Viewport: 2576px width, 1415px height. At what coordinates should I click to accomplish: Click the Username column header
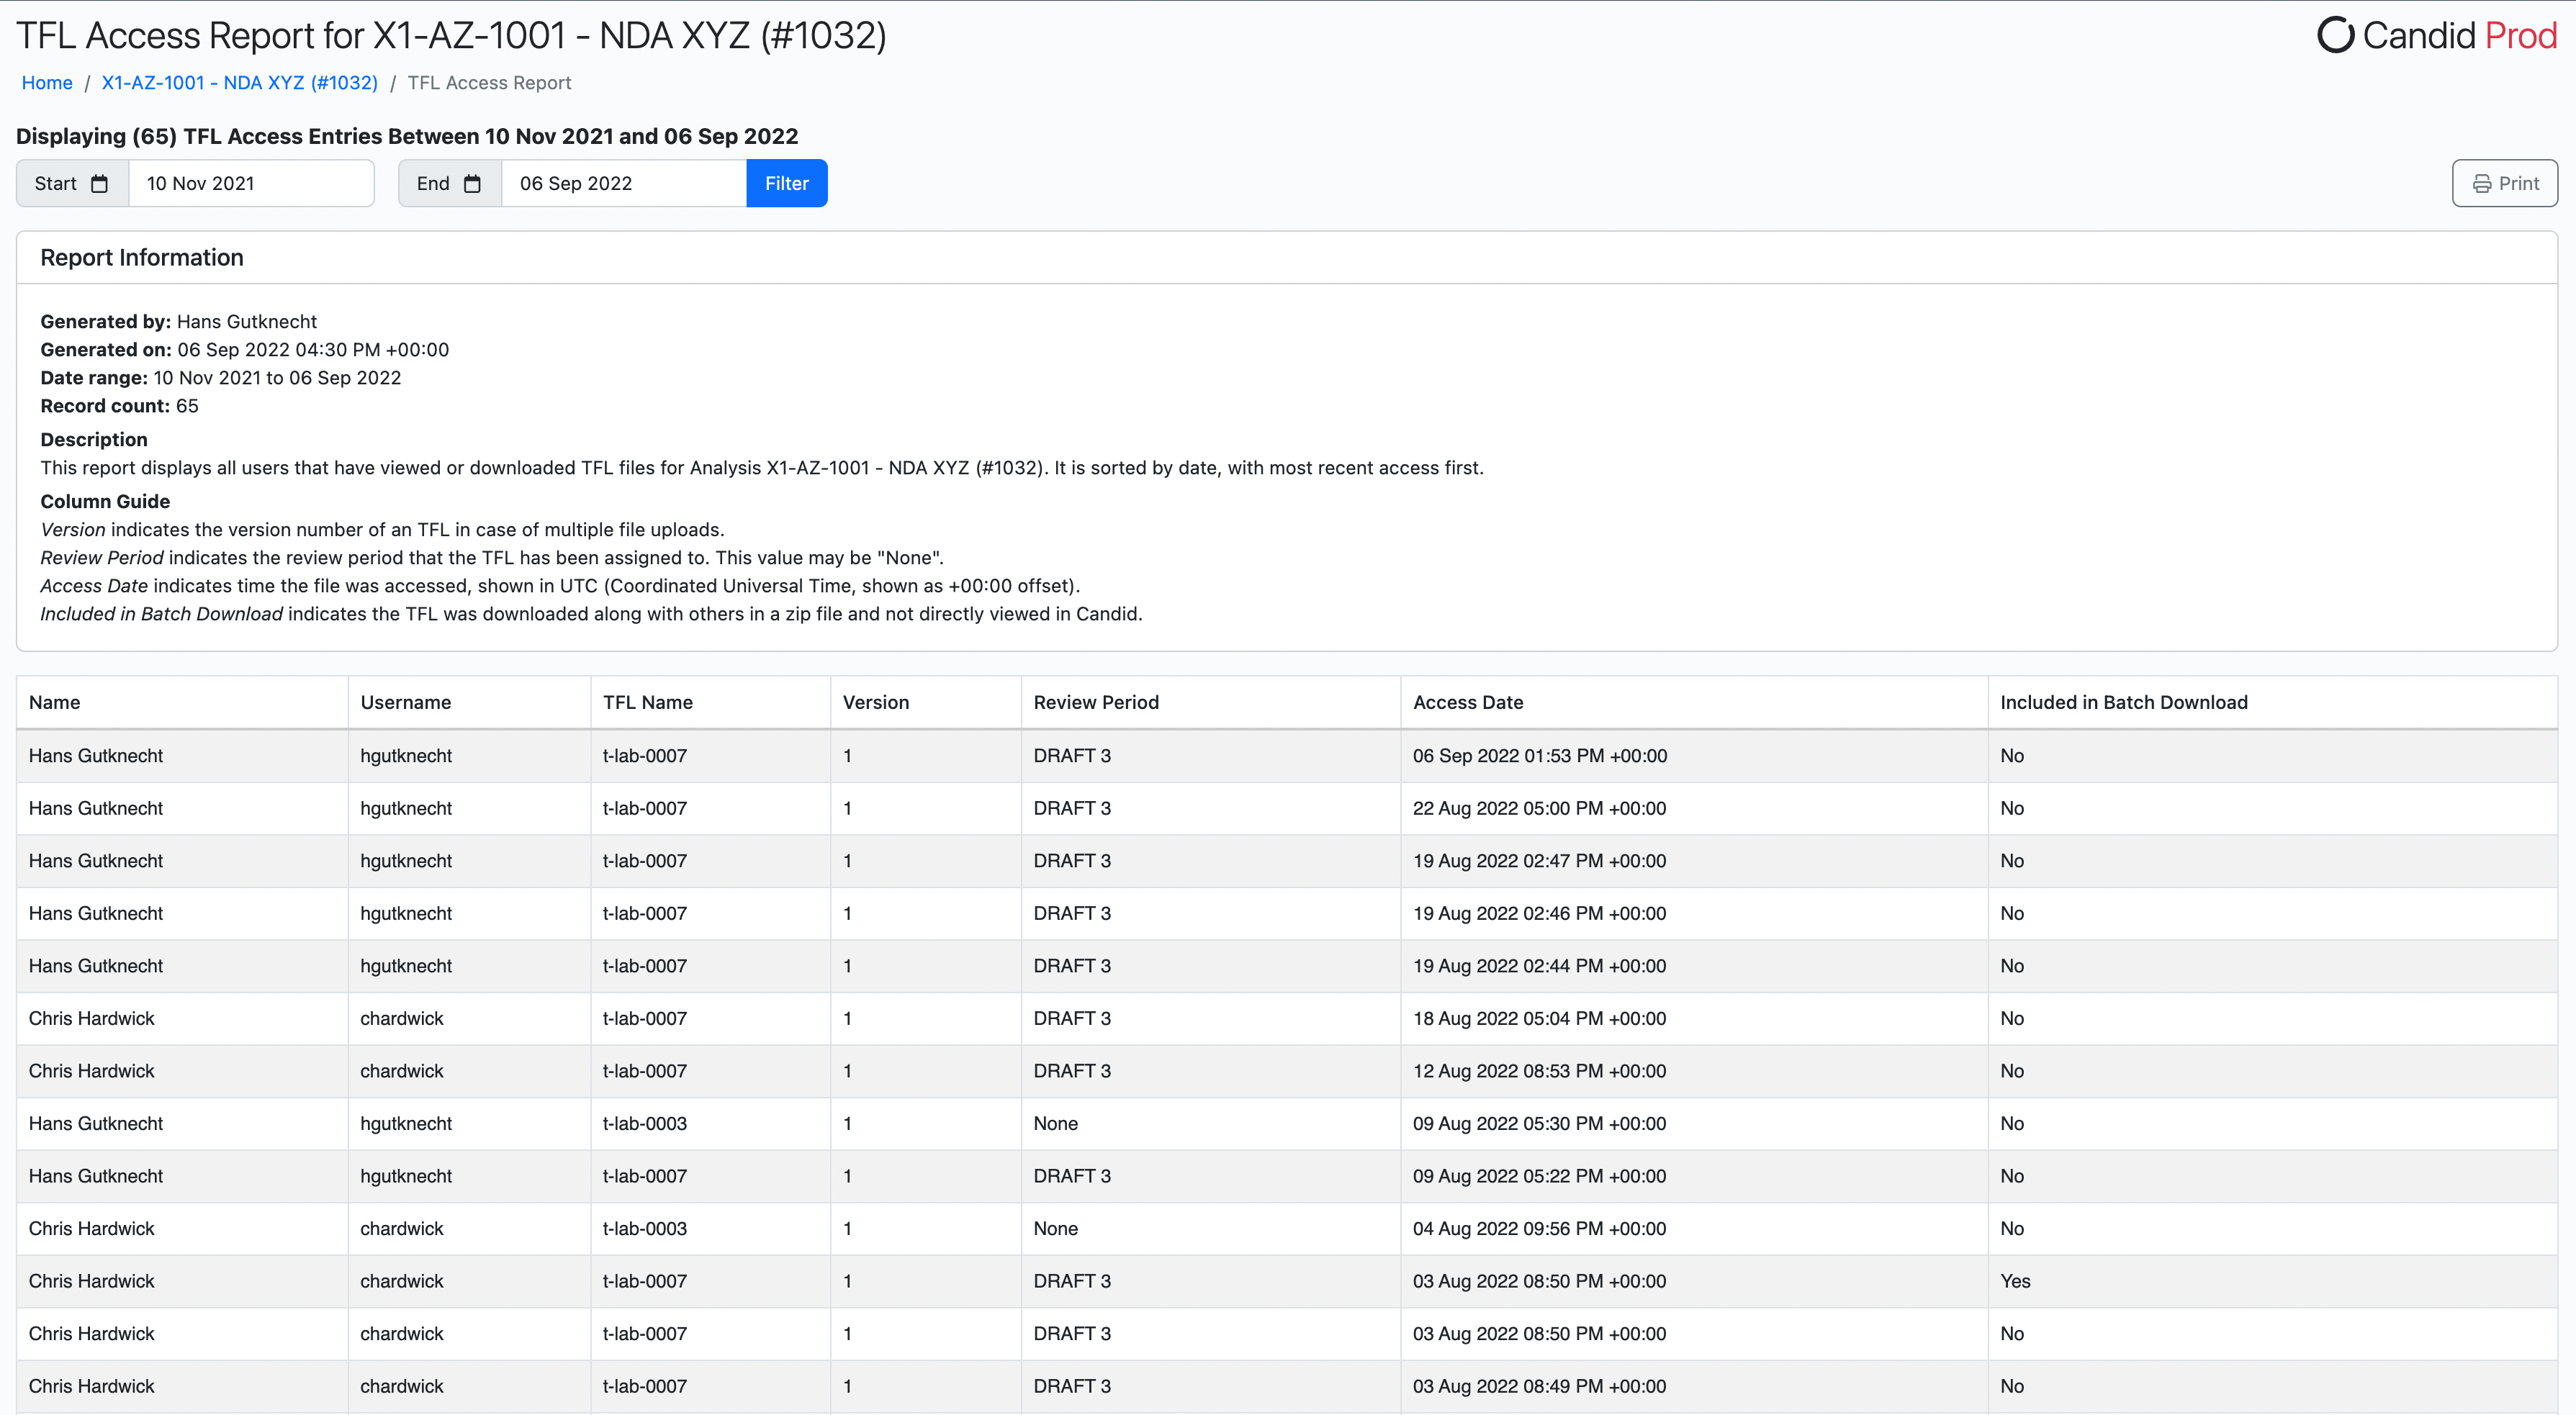pos(405,702)
